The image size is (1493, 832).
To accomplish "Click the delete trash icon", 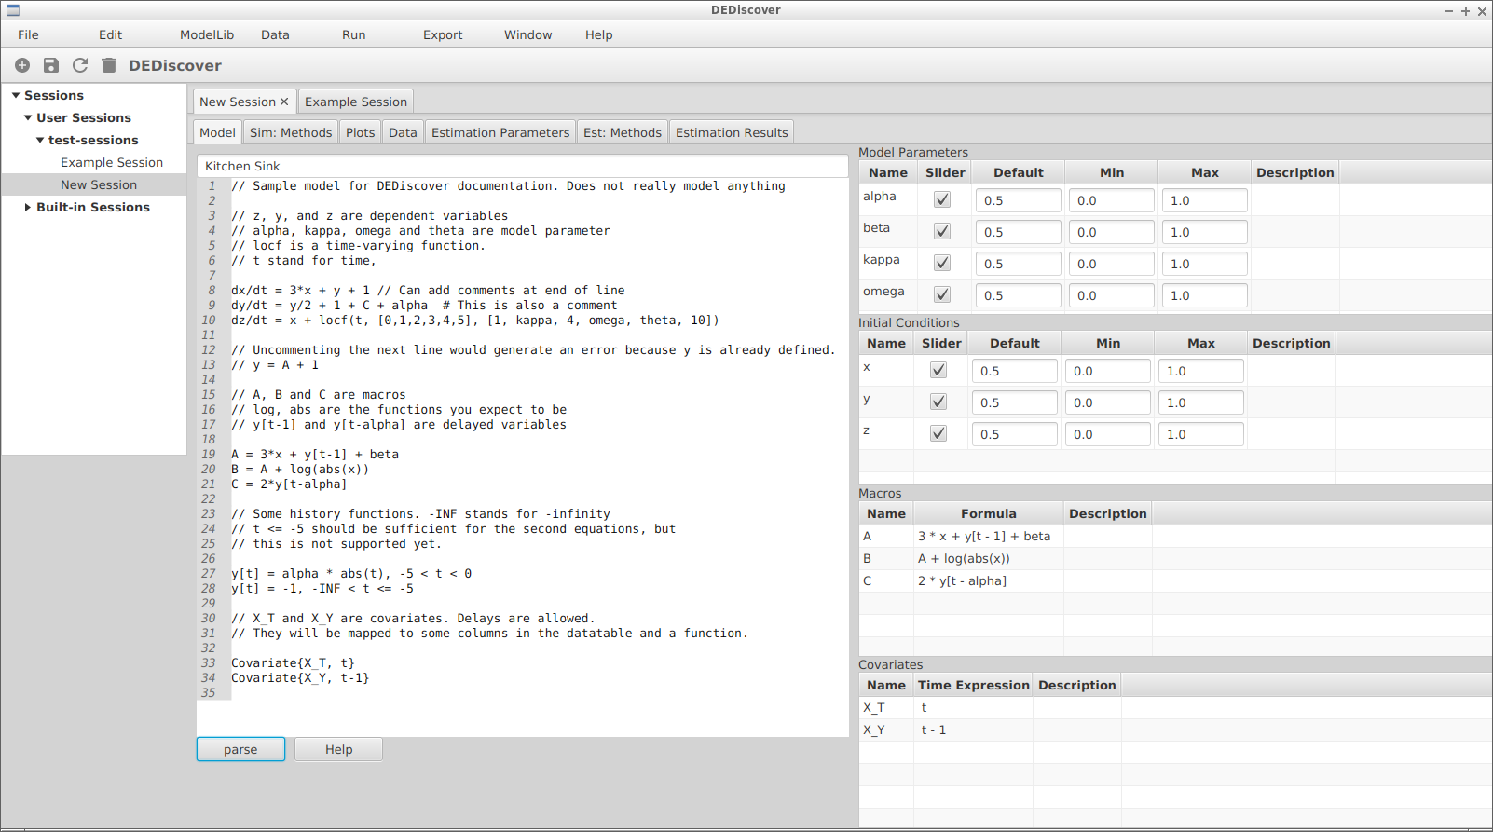I will click(x=109, y=65).
